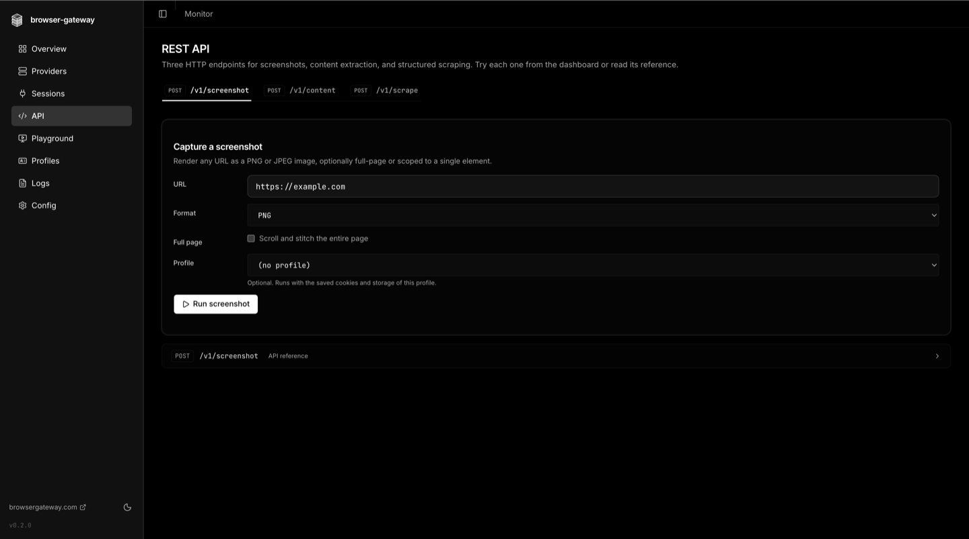Click the API code brackets icon
The width and height of the screenshot is (969, 539).
pos(22,116)
